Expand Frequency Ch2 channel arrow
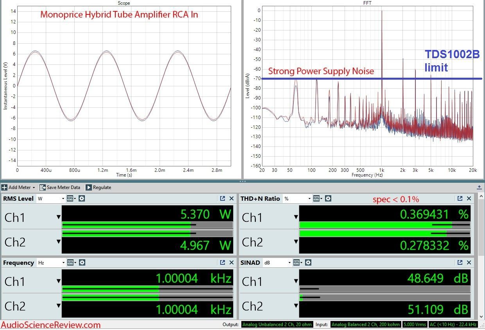485x330 pixels. (59, 306)
